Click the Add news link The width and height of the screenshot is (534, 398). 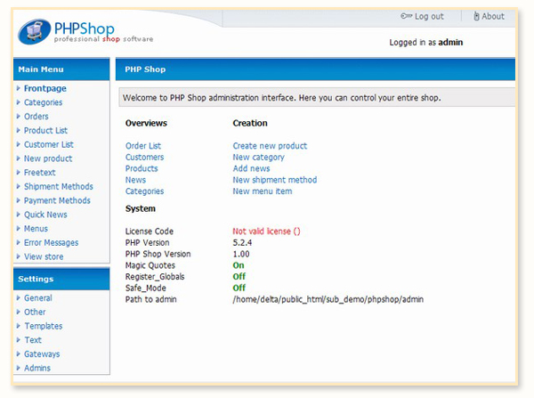coord(251,168)
